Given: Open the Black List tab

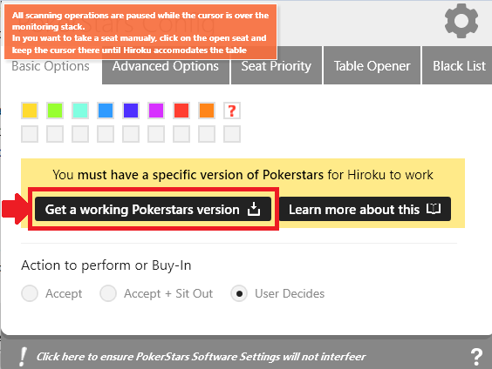Looking at the screenshot, I should point(458,66).
